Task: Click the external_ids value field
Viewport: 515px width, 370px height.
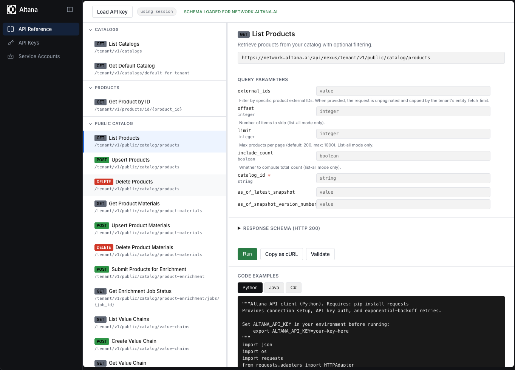Action: click(403, 91)
